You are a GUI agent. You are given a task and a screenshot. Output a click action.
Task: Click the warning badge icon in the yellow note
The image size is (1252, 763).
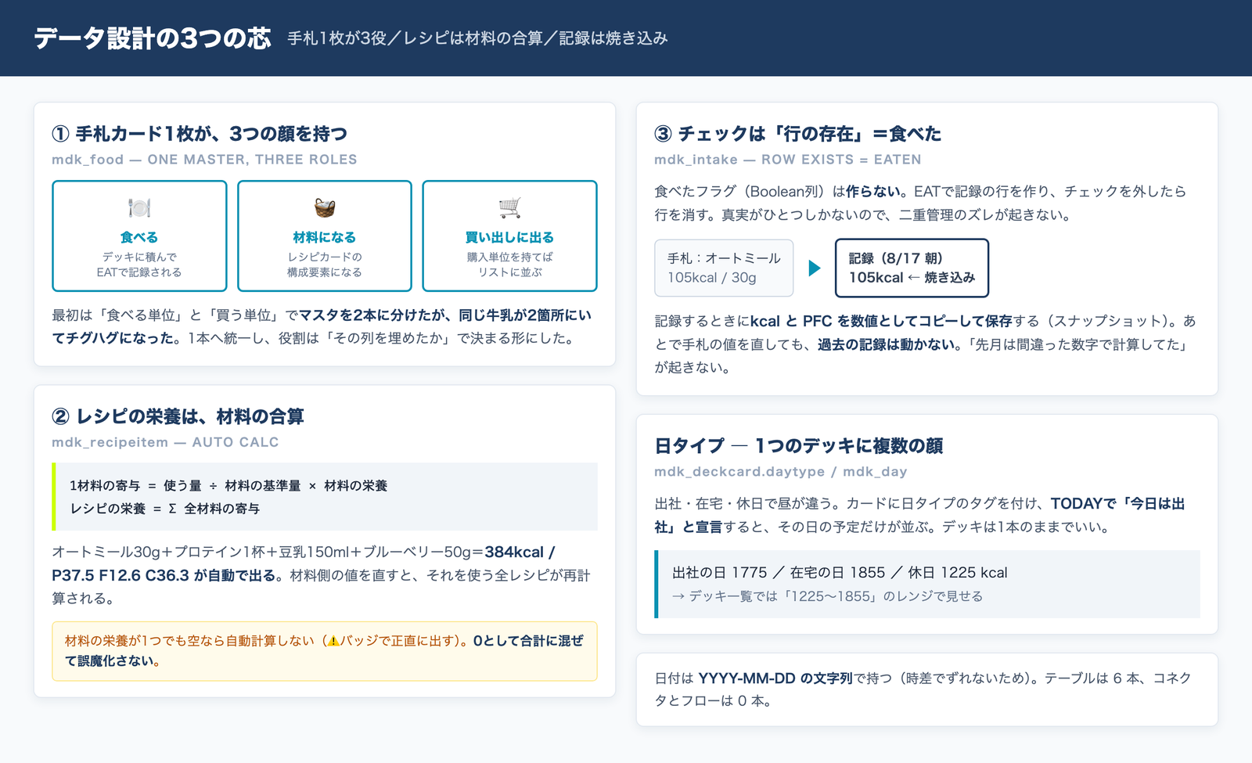pos(333,641)
